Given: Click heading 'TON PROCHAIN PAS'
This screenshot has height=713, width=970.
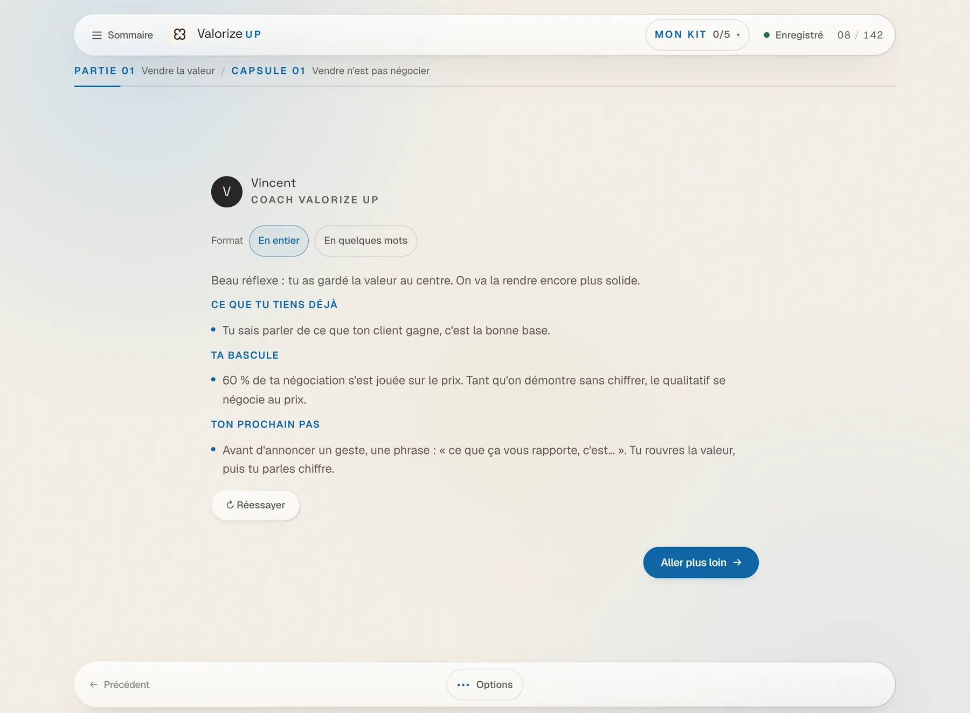Looking at the screenshot, I should click(266, 424).
